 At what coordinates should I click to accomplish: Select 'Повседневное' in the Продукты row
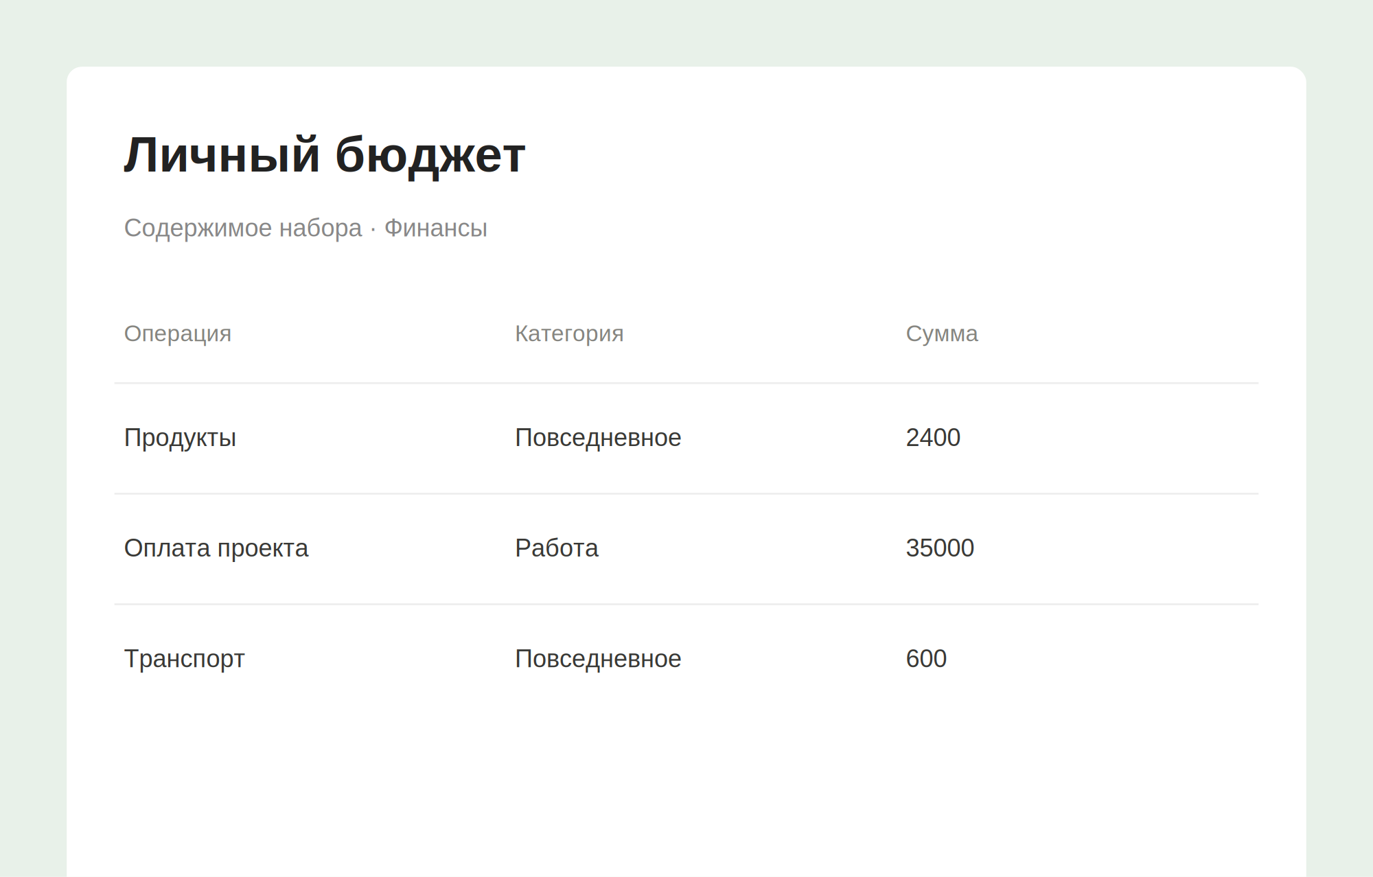tap(598, 438)
